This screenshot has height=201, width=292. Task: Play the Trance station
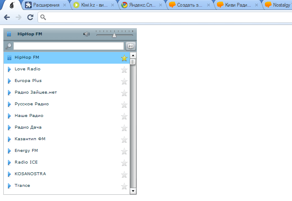click(9, 186)
